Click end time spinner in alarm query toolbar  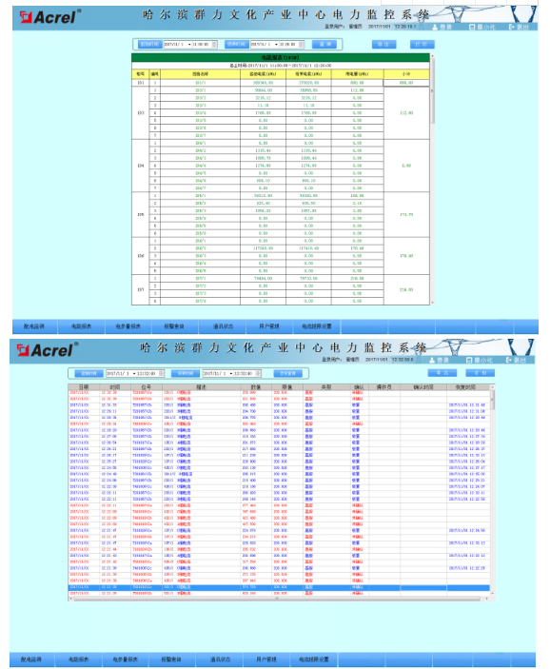(x=258, y=373)
